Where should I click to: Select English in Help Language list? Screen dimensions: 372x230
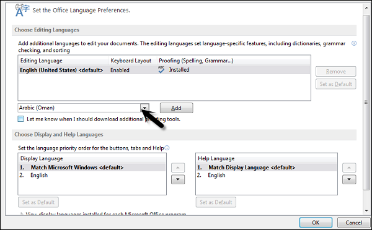coord(216,175)
